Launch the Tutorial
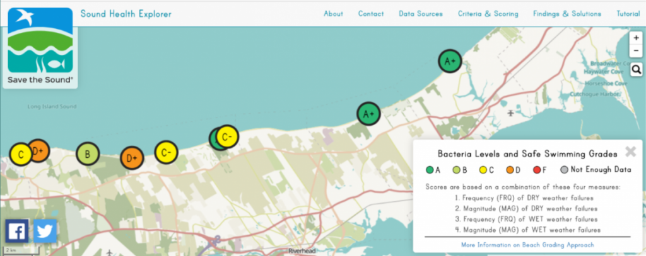646x256 pixels. [x=627, y=14]
